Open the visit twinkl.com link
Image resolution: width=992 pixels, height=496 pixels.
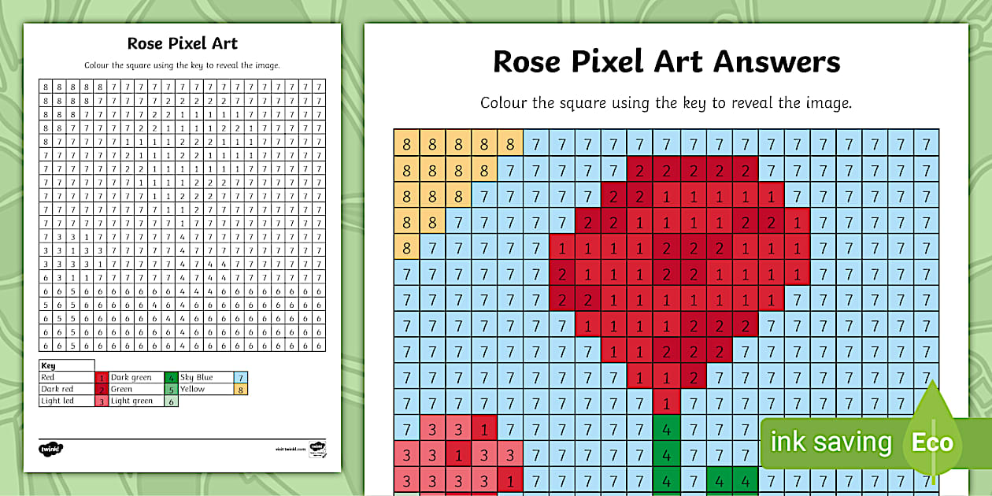290,448
